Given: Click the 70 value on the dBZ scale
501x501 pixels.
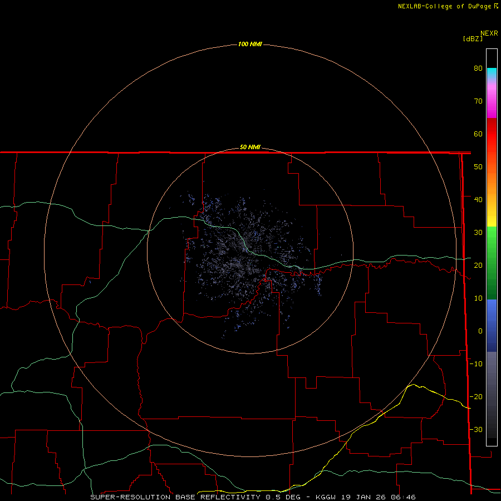Looking at the screenshot, I should (478, 101).
